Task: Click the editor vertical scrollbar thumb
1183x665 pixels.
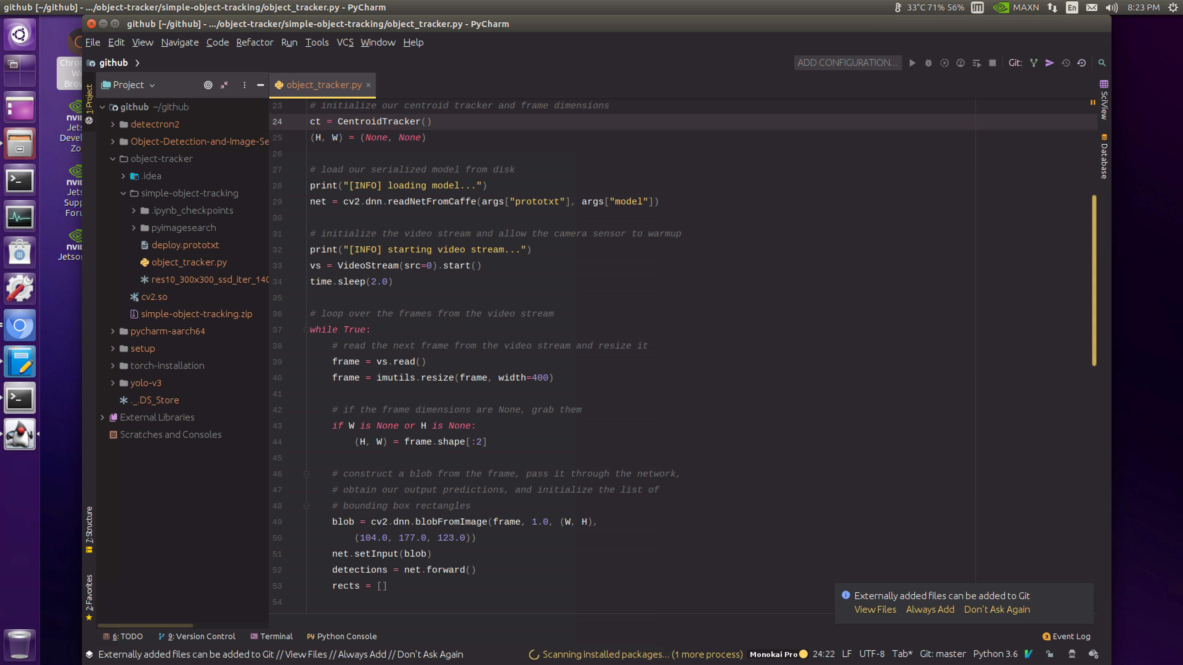Action: (x=1094, y=280)
